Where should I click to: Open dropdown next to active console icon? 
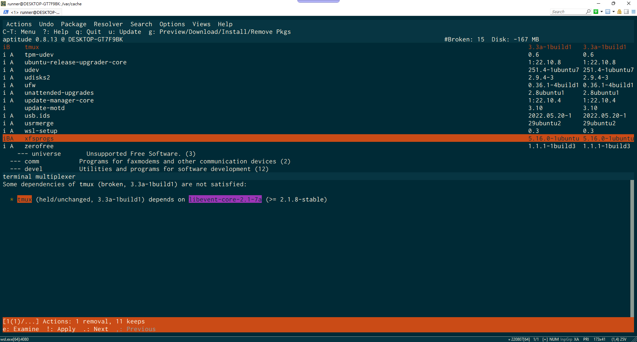tap(613, 12)
